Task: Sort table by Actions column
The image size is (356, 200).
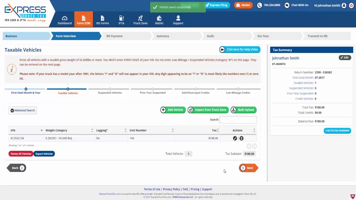Action: (238, 130)
